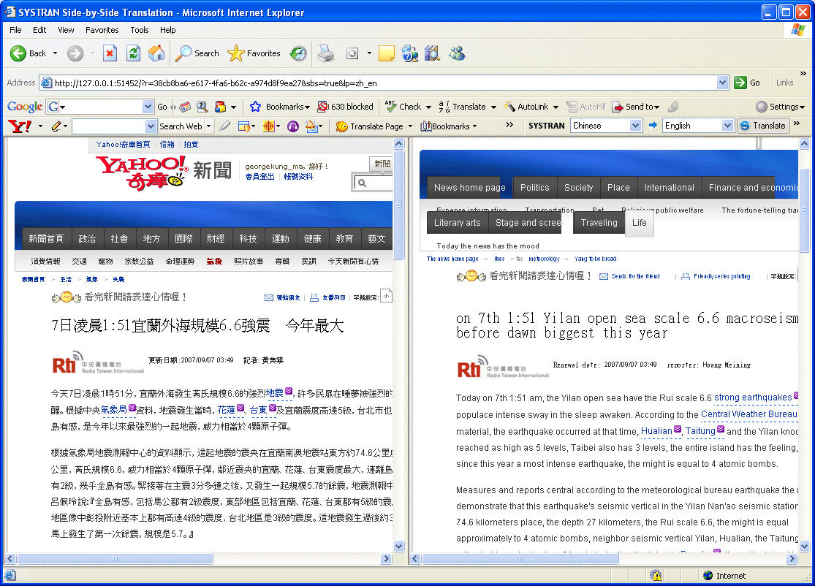Click the Yahoo Y! logo on toolbar

pos(20,126)
